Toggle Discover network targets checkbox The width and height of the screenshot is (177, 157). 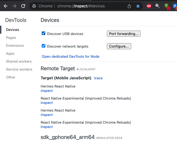(43, 46)
